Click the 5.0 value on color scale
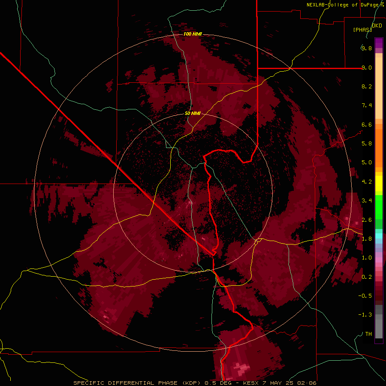Image resolution: width=386 pixels, height=386 pixels. click(367, 163)
